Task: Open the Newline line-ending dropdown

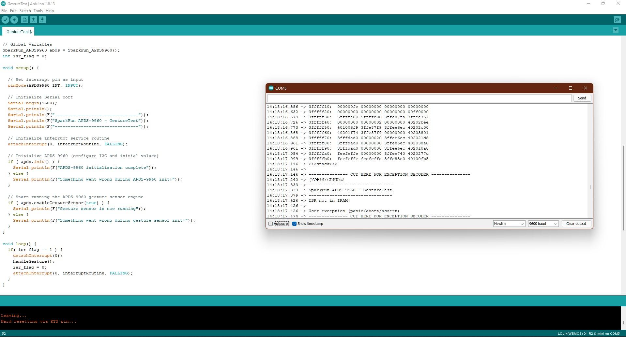Action: 508,224
